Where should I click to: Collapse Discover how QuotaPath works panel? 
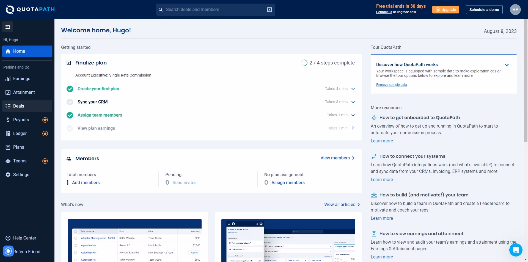507,65
